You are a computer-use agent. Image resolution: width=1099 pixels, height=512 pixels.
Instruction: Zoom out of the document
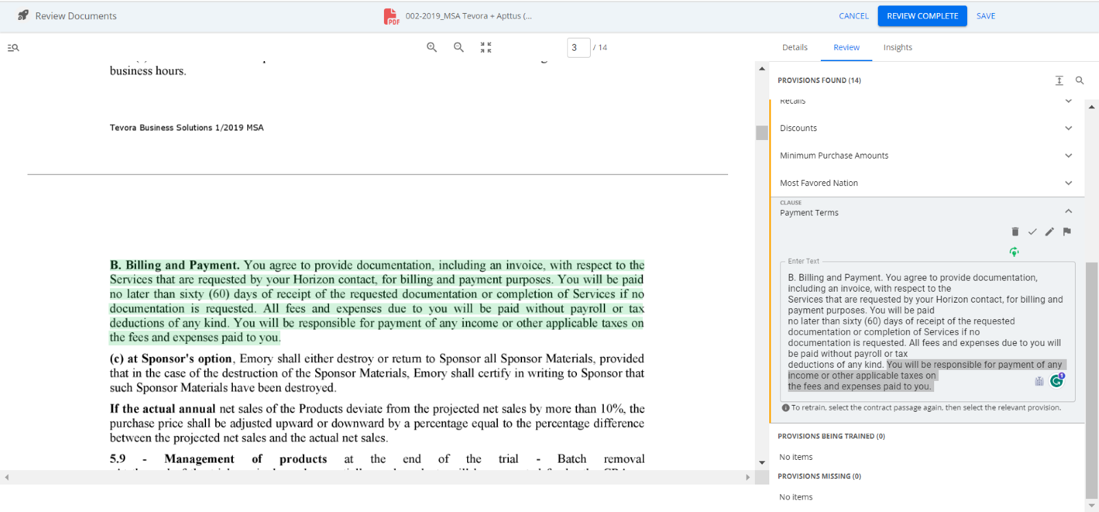458,47
